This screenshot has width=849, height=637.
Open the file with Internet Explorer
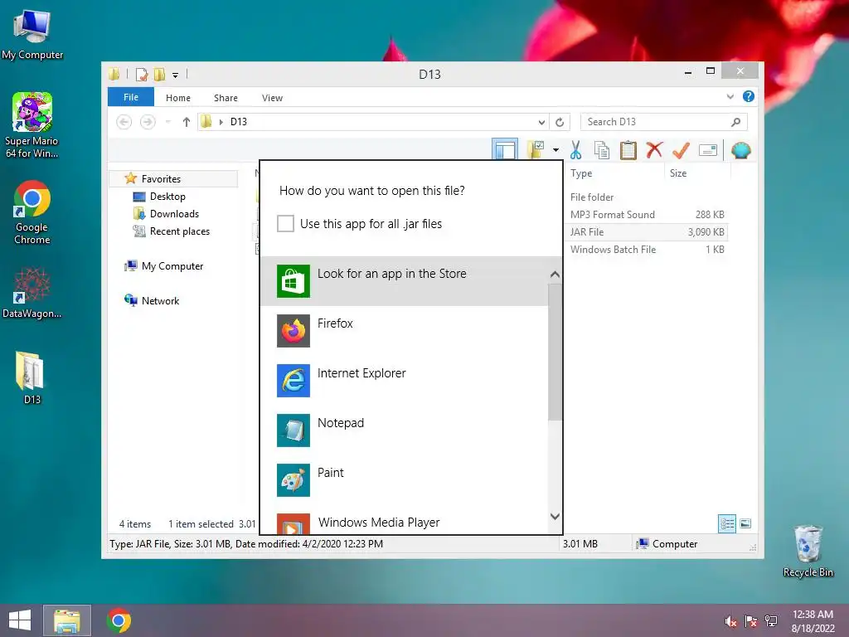pos(404,381)
